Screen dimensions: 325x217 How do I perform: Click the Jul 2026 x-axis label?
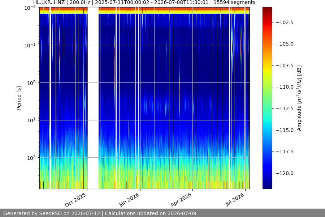235,200
